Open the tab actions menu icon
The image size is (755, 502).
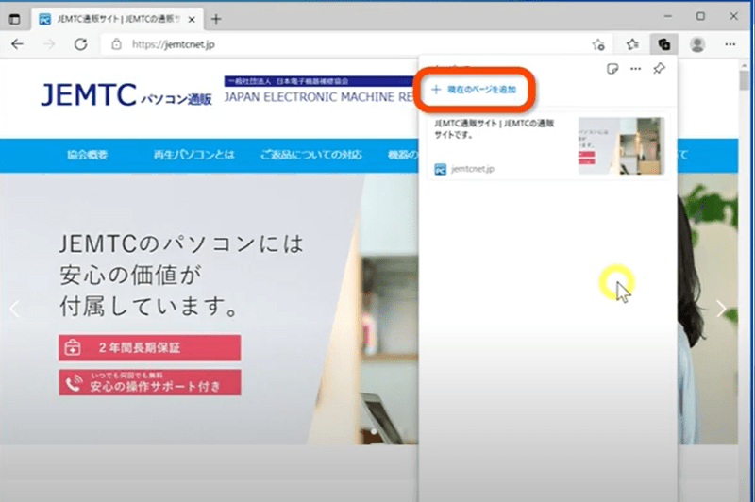(x=15, y=19)
